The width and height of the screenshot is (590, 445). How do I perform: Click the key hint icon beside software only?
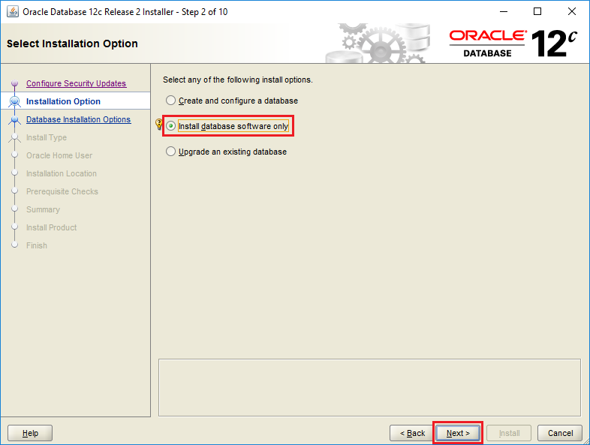(159, 124)
